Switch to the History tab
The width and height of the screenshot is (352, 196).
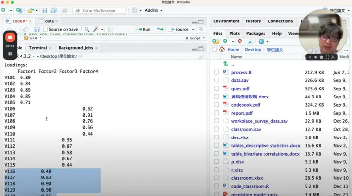click(253, 21)
